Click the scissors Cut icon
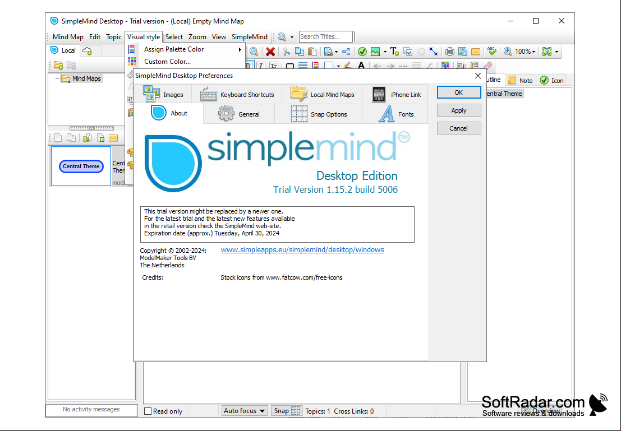This screenshot has width=621, height=431. pos(287,52)
